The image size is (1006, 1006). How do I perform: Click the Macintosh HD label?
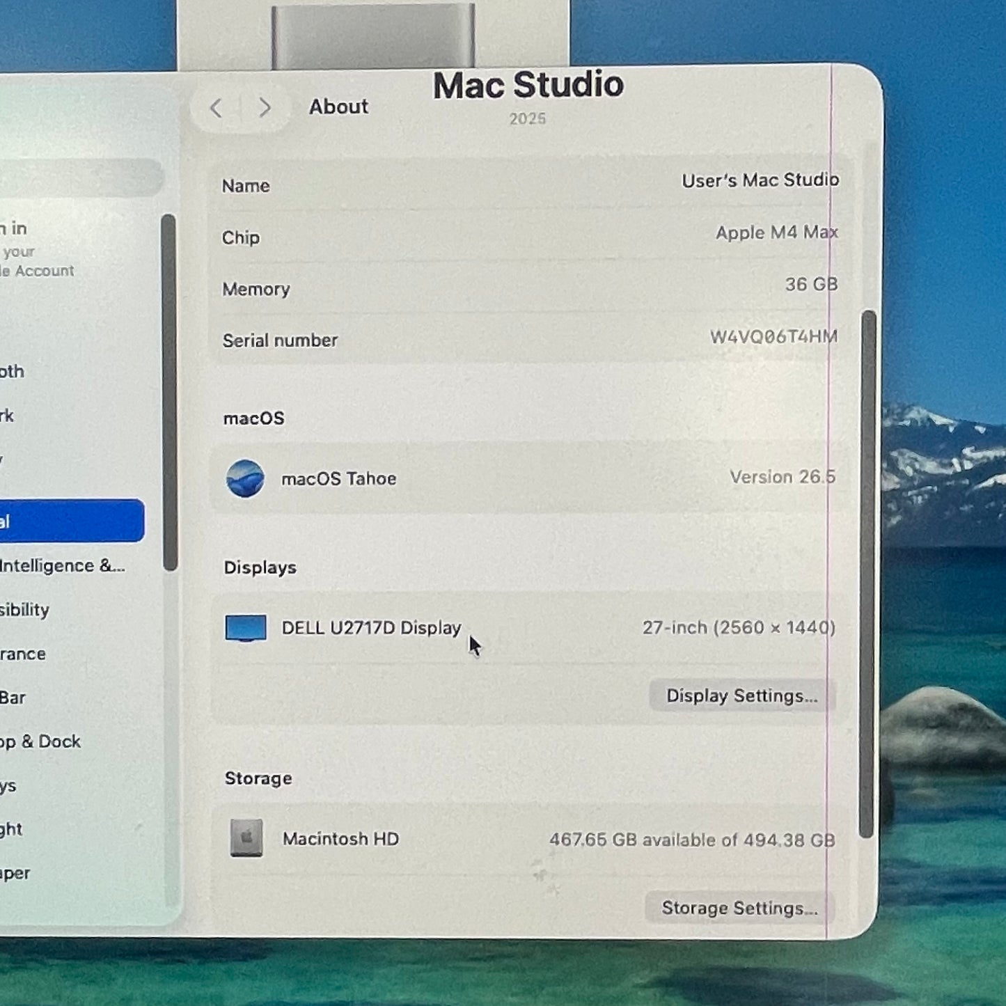point(340,839)
